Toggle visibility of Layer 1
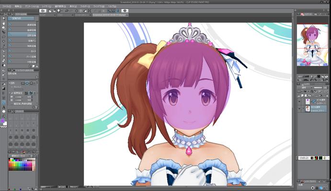Screen dimensions: 331x191 click(x=299, y=102)
